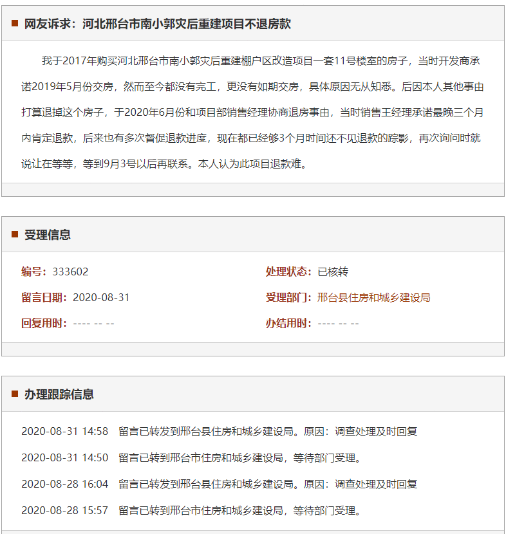
Task: Click the red square bullet beside 办理跟踪信息
Action: point(15,394)
